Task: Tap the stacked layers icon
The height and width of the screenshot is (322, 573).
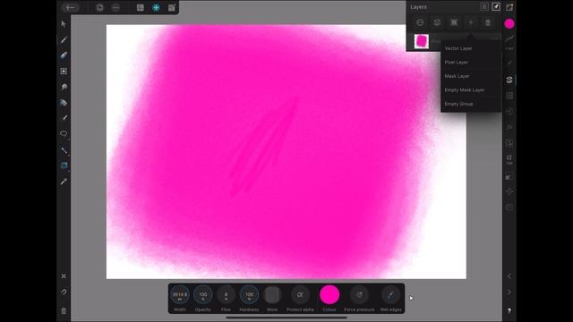Action: tap(437, 22)
